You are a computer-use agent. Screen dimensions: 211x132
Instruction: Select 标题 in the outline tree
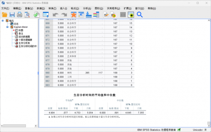[21, 30]
